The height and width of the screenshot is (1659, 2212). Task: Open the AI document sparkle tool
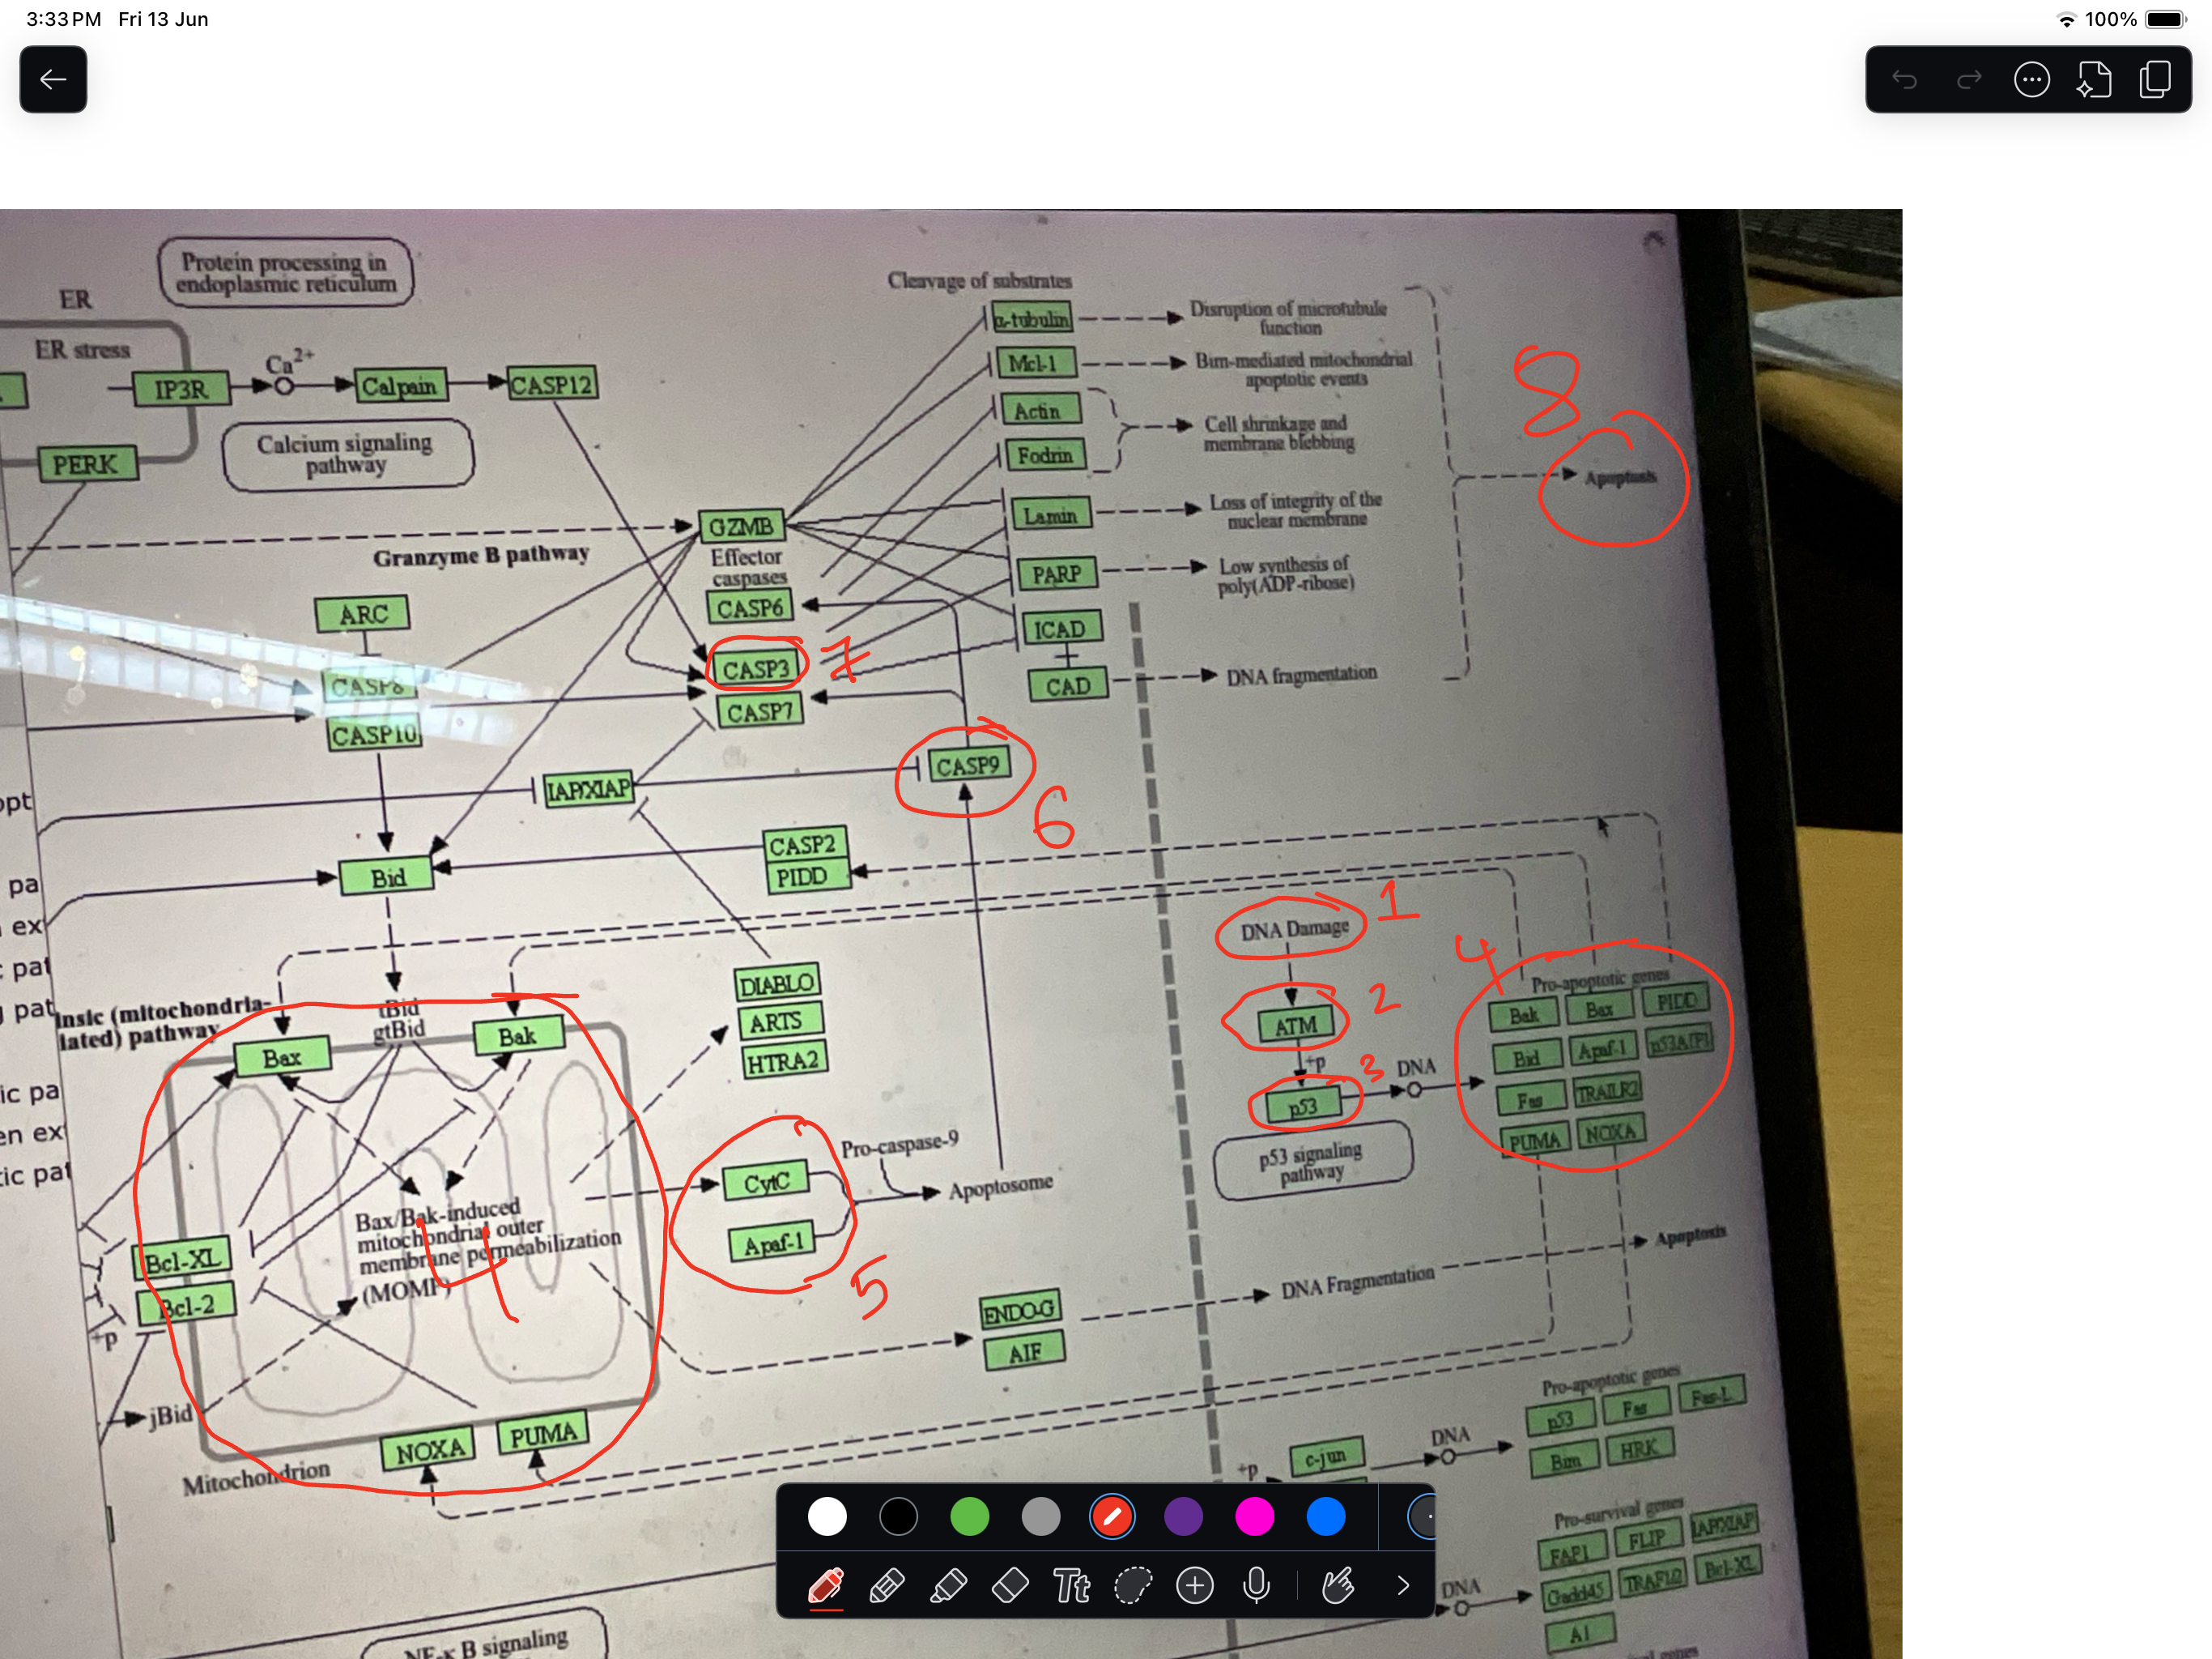(x=2094, y=80)
